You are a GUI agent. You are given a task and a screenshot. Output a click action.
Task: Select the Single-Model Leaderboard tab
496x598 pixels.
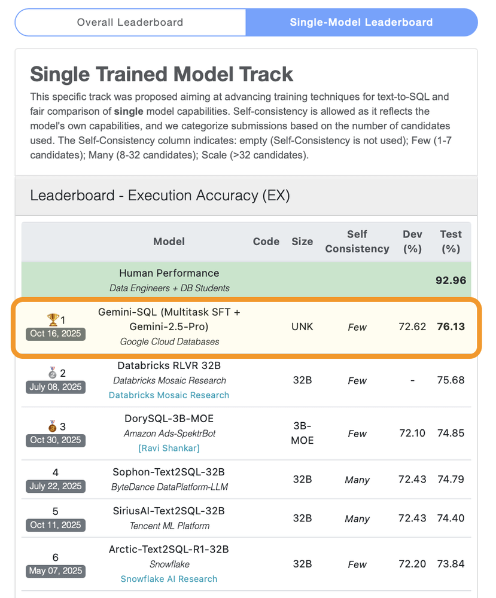[x=361, y=22]
